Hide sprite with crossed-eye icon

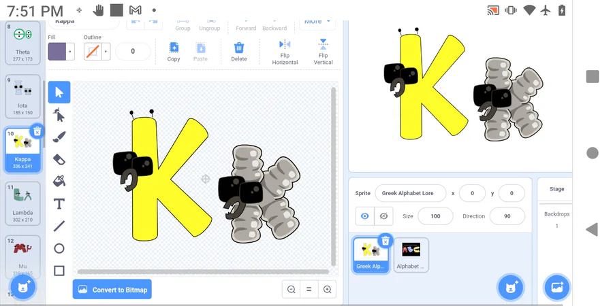click(383, 216)
